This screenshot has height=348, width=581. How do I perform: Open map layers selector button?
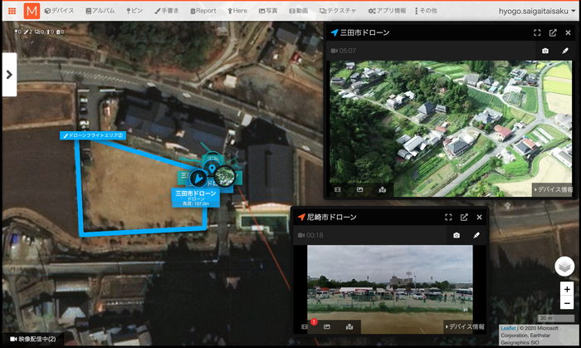coord(564,266)
